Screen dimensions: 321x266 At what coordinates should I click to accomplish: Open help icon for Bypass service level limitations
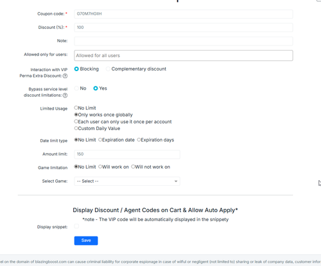(65, 96)
